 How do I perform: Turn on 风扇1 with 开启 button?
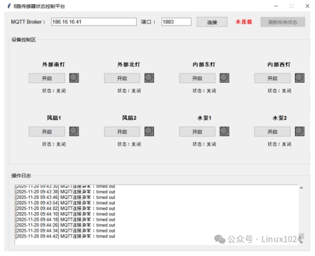click(47, 132)
